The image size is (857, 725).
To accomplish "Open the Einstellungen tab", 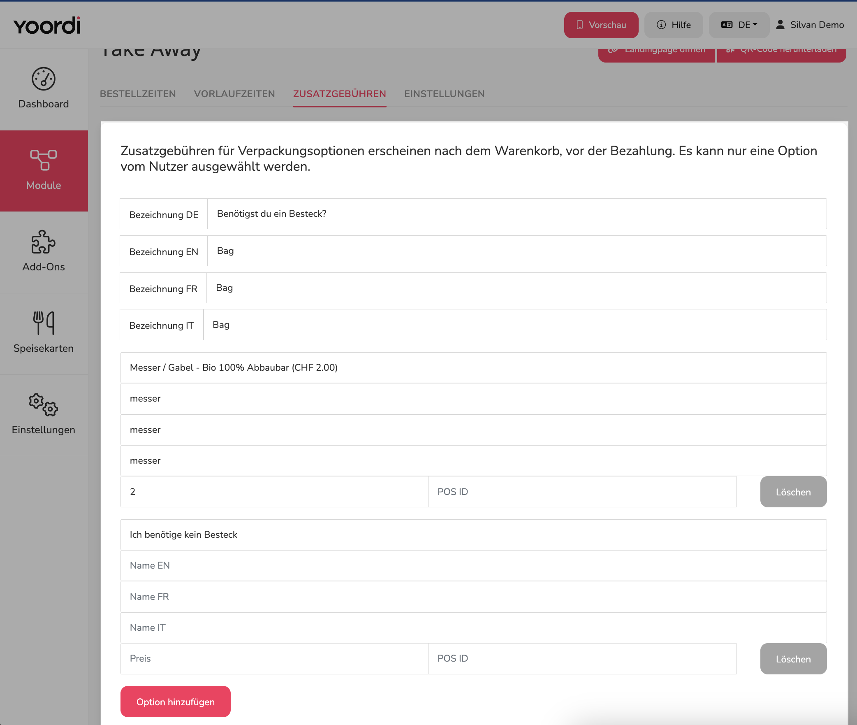I will (445, 94).
